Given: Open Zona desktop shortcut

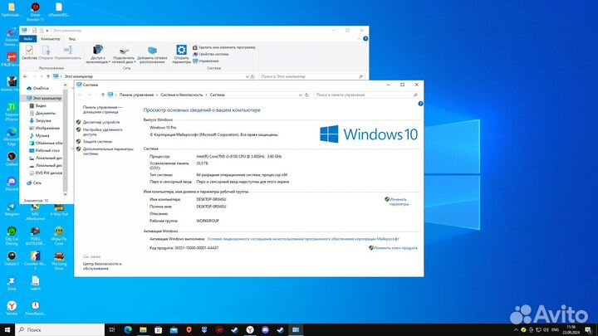Looking at the screenshot, I should (12, 284).
